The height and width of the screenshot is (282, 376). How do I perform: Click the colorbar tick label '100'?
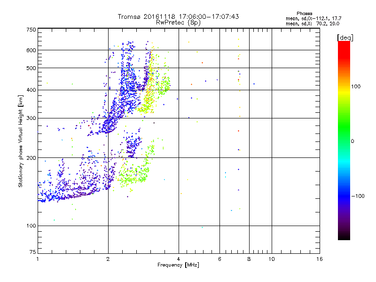356,86
